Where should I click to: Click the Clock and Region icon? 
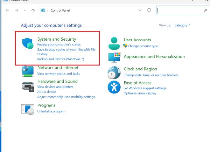[x=114, y=72]
